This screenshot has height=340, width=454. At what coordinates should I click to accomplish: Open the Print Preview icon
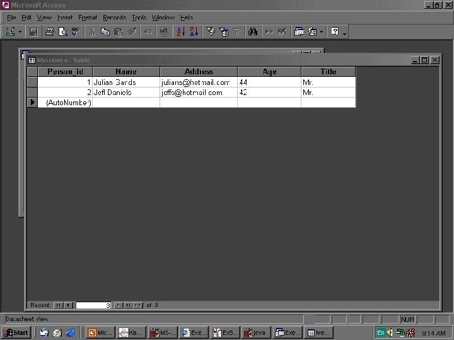pos(63,31)
